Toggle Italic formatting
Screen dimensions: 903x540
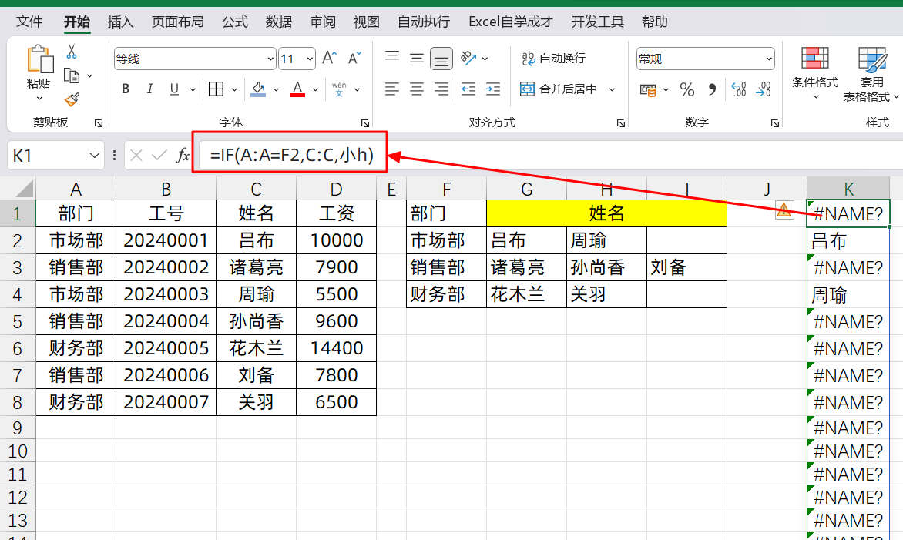pyautogui.click(x=149, y=89)
